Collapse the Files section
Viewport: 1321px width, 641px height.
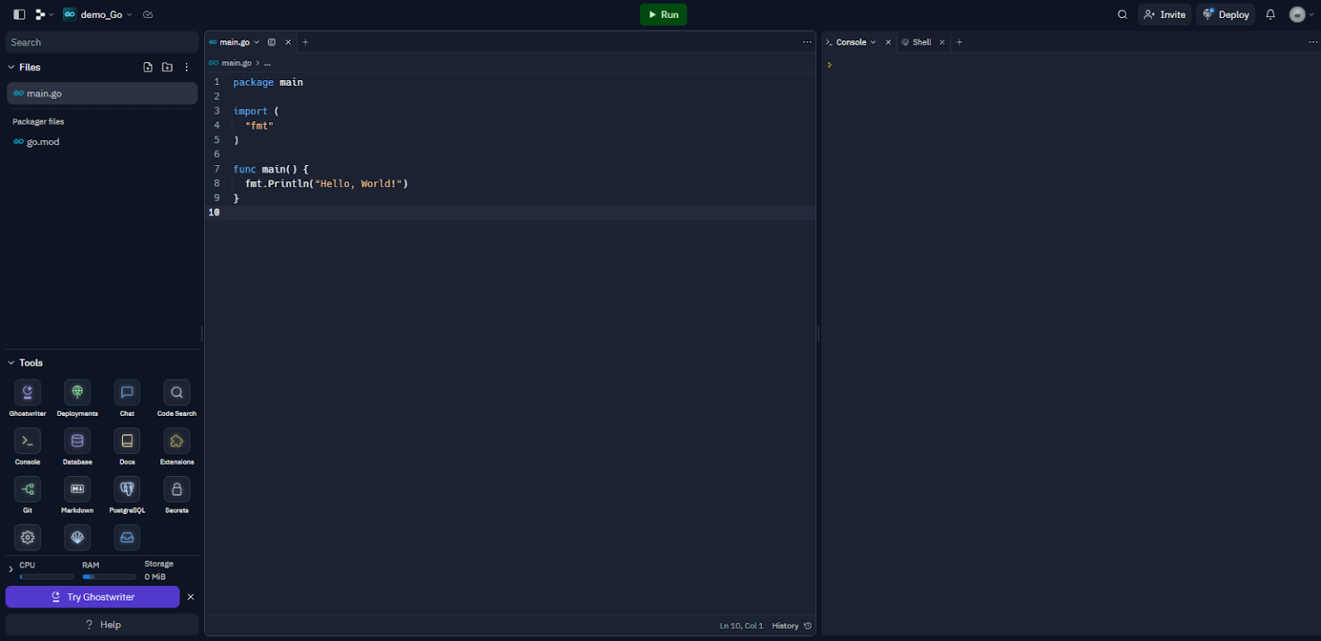click(11, 67)
